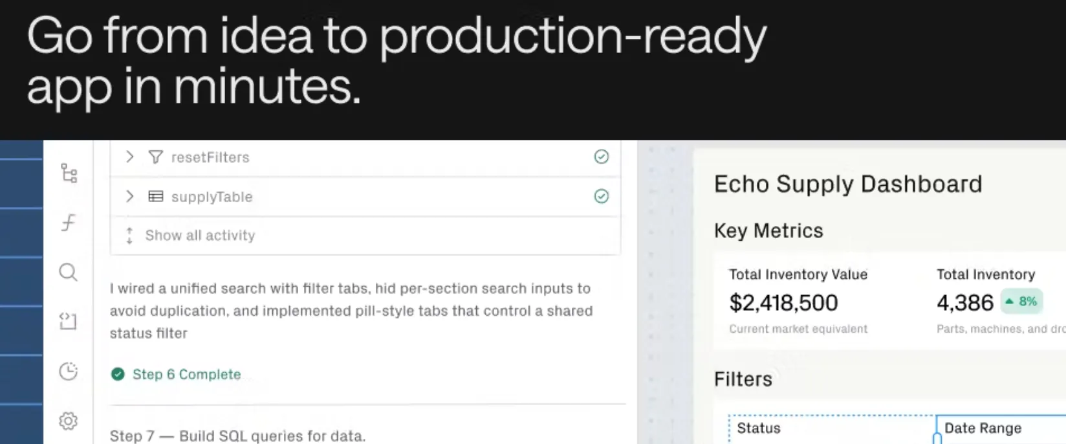Click the search magnifier sidebar icon
Image resolution: width=1066 pixels, height=444 pixels.
69,272
